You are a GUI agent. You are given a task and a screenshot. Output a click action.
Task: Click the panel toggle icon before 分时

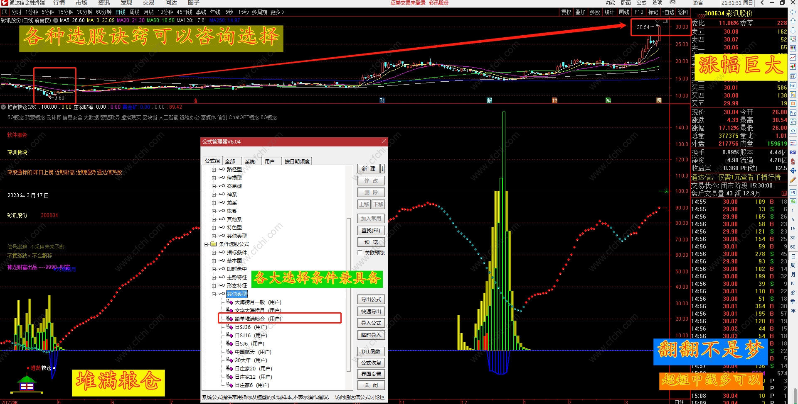click(x=5, y=12)
